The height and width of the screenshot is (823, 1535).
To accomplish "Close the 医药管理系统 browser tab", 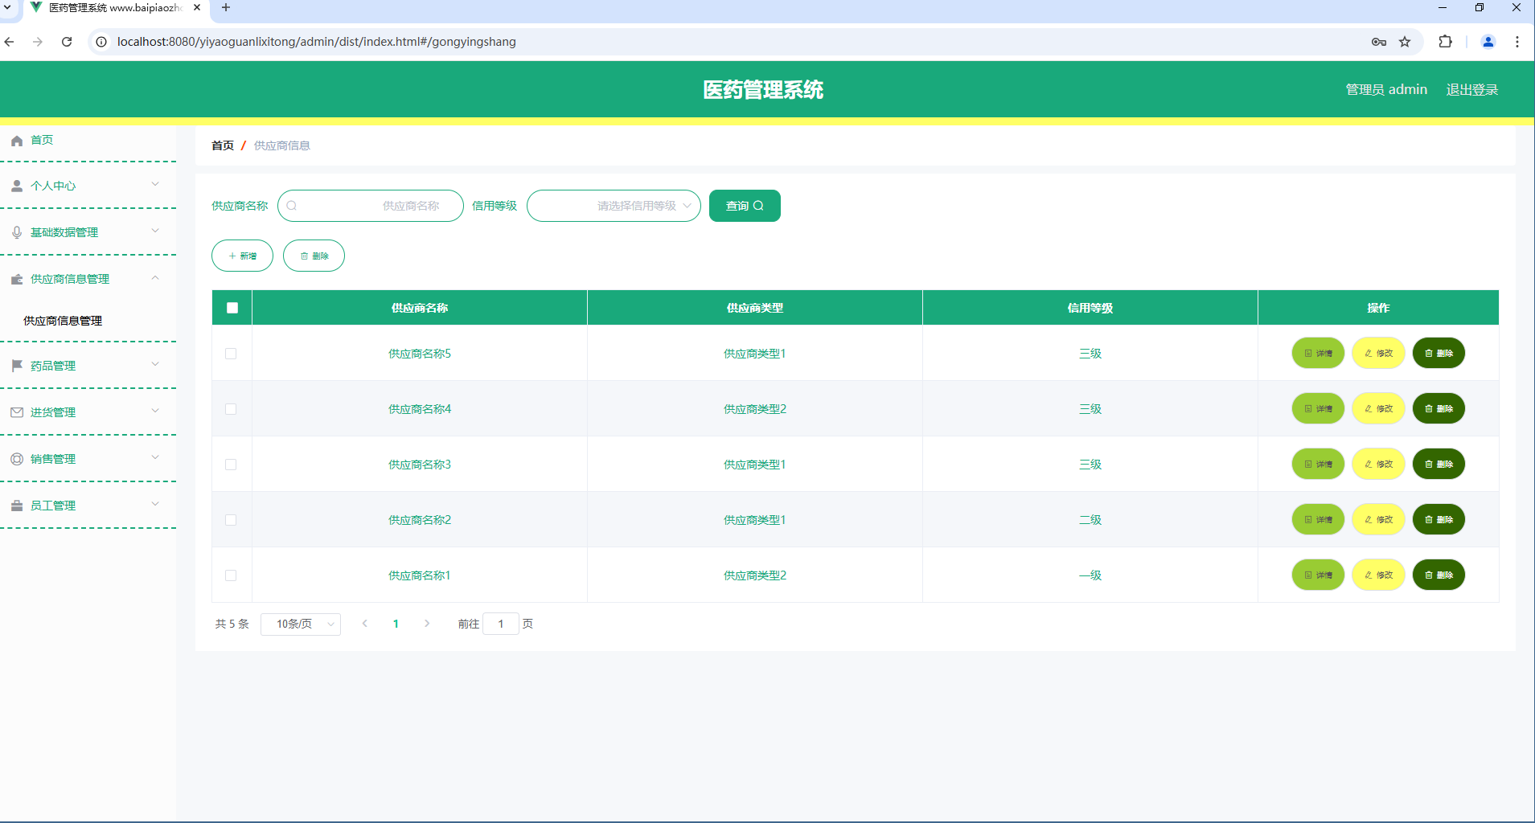I will tap(197, 7).
